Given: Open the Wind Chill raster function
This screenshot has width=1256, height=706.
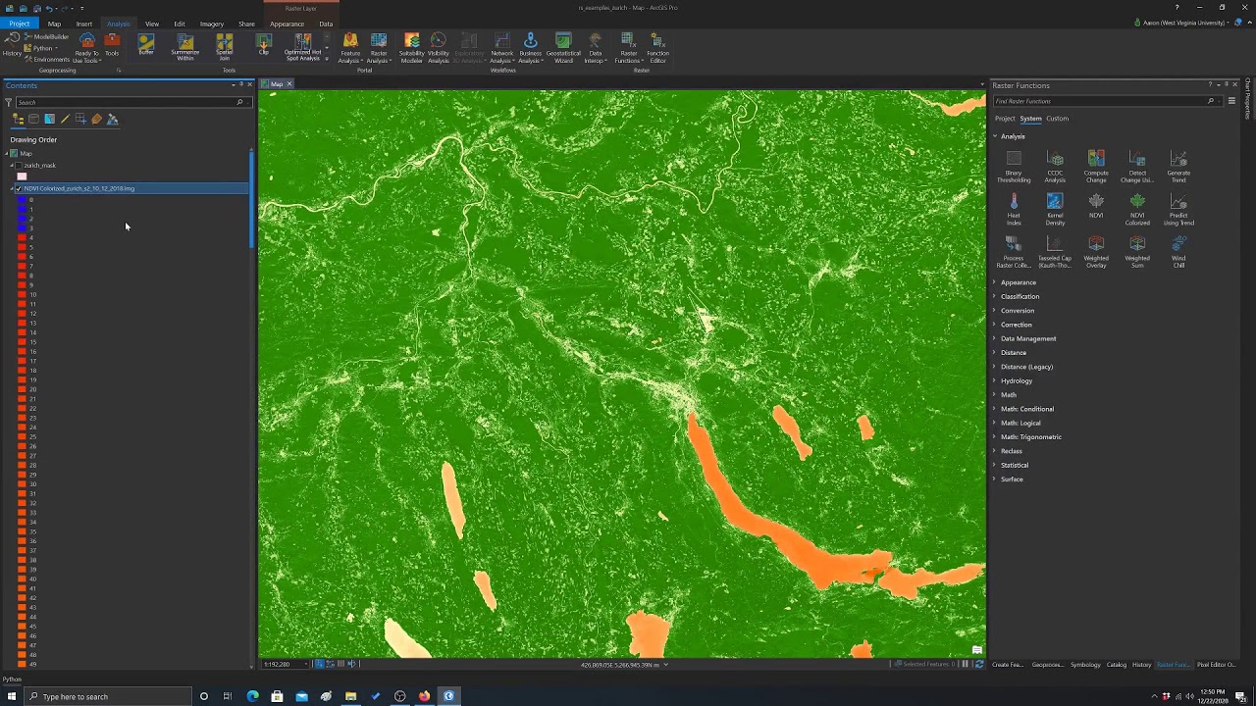Looking at the screenshot, I should [1178, 252].
